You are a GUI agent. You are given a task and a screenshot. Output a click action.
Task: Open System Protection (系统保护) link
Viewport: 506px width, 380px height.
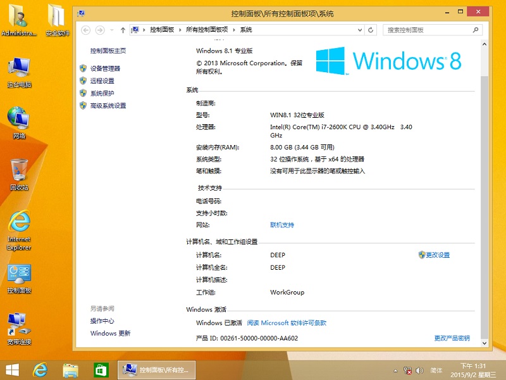coord(102,93)
